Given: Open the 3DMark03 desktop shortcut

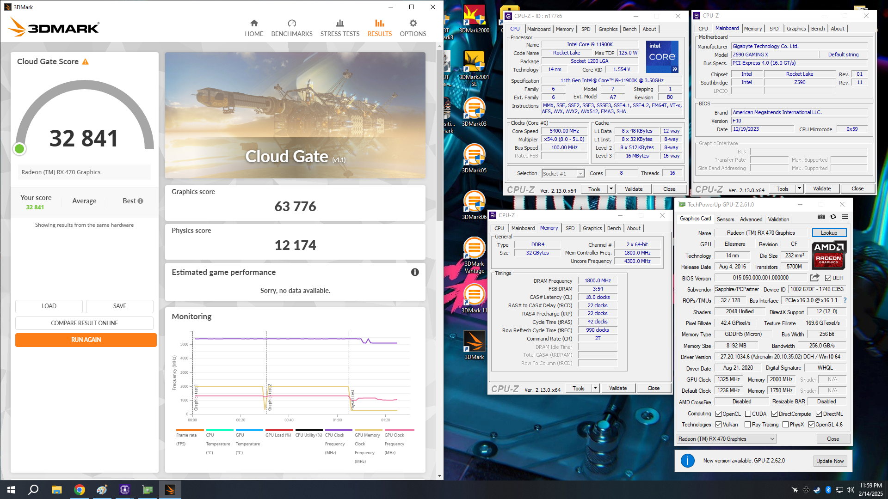Looking at the screenshot, I should (x=474, y=112).
